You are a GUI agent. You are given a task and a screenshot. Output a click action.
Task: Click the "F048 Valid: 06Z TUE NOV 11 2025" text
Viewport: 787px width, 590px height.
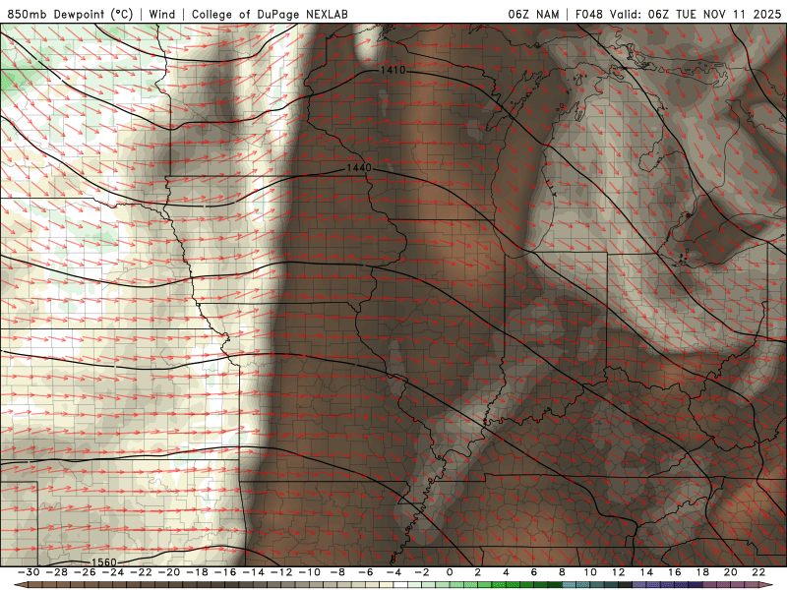pos(678,14)
